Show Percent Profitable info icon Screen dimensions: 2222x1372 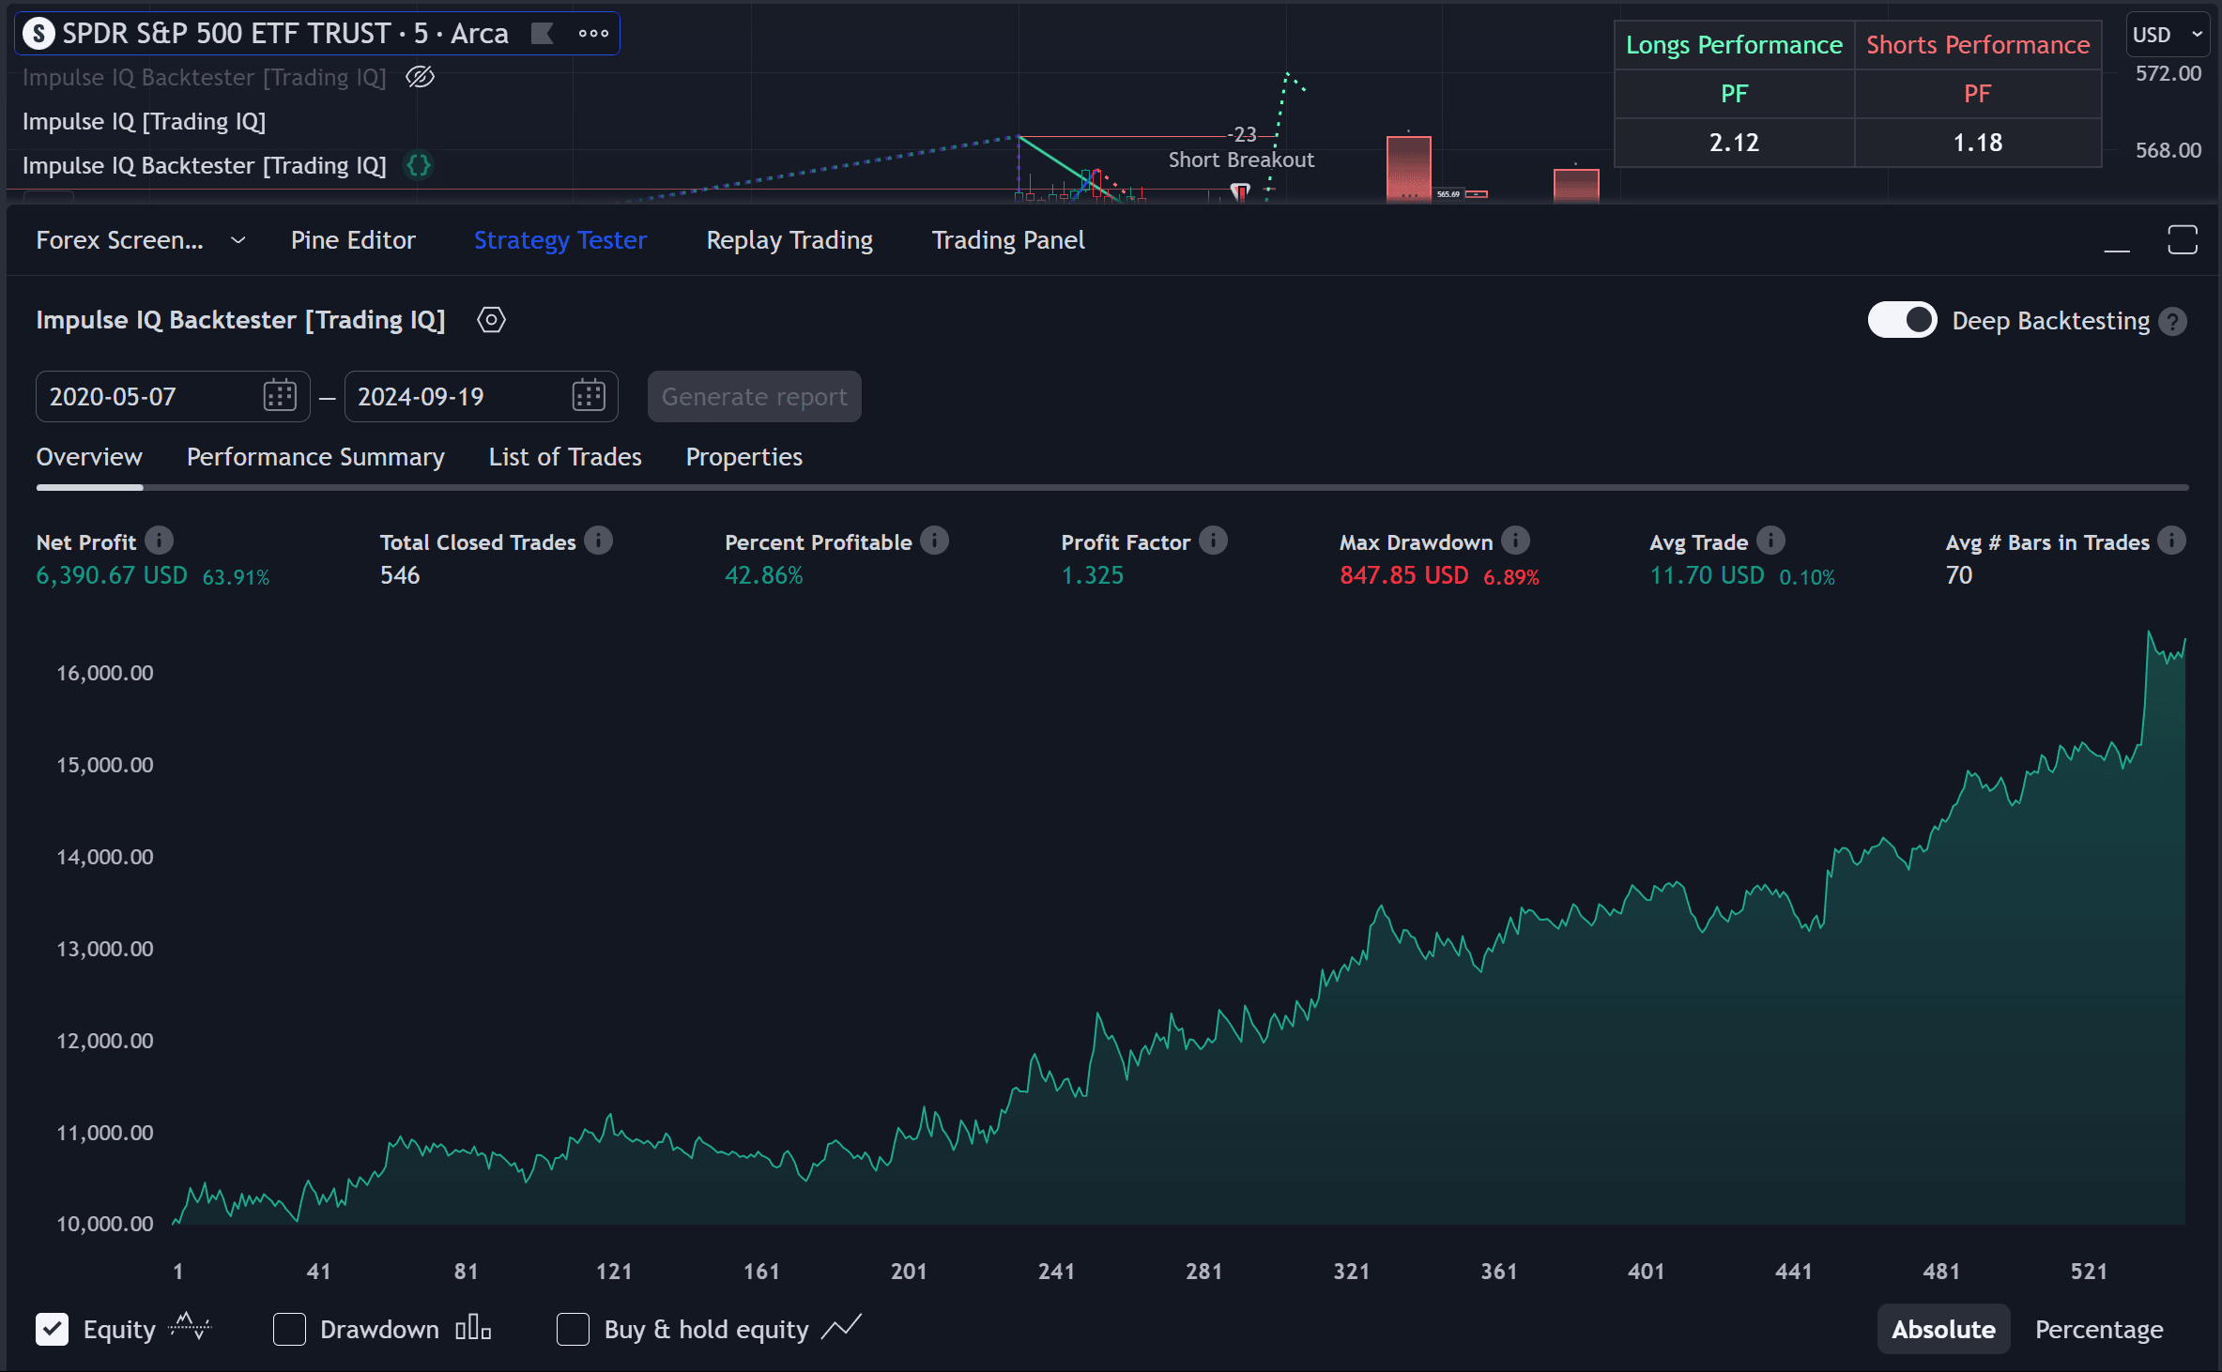coord(934,541)
